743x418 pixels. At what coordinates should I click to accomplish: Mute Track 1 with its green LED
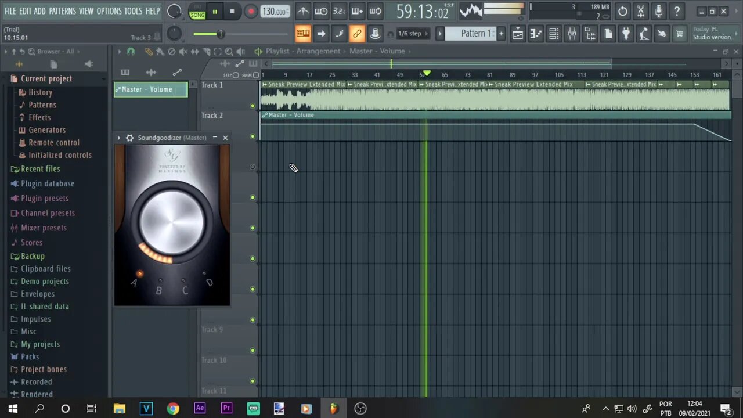click(x=253, y=106)
